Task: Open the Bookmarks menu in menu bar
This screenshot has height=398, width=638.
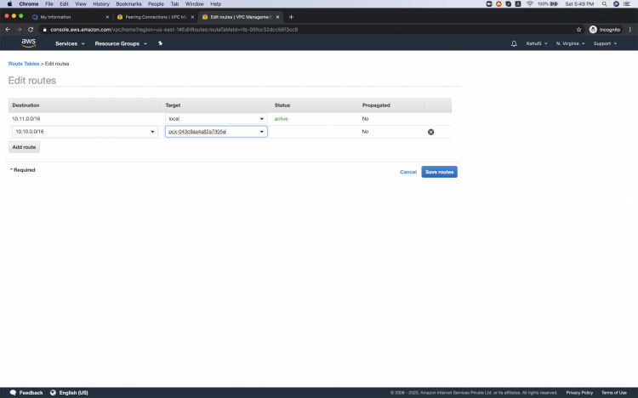Action: (128, 4)
